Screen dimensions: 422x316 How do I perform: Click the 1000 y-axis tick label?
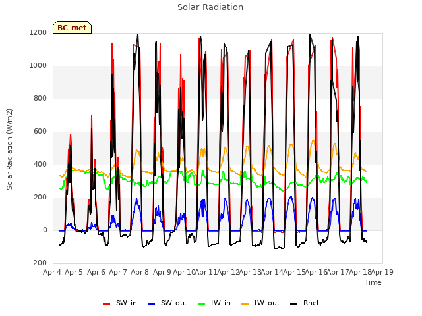[38, 66]
